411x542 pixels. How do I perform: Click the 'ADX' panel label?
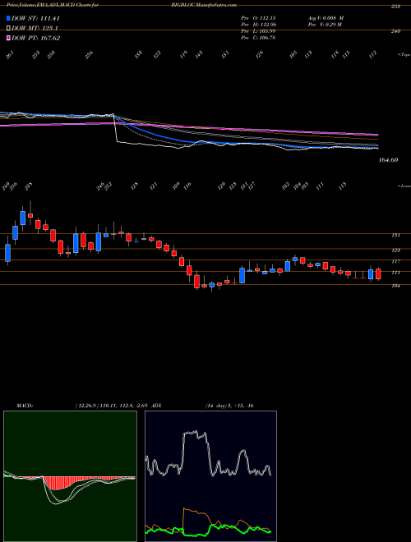coord(156,406)
